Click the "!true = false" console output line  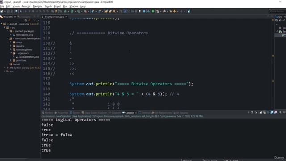pos(57,135)
